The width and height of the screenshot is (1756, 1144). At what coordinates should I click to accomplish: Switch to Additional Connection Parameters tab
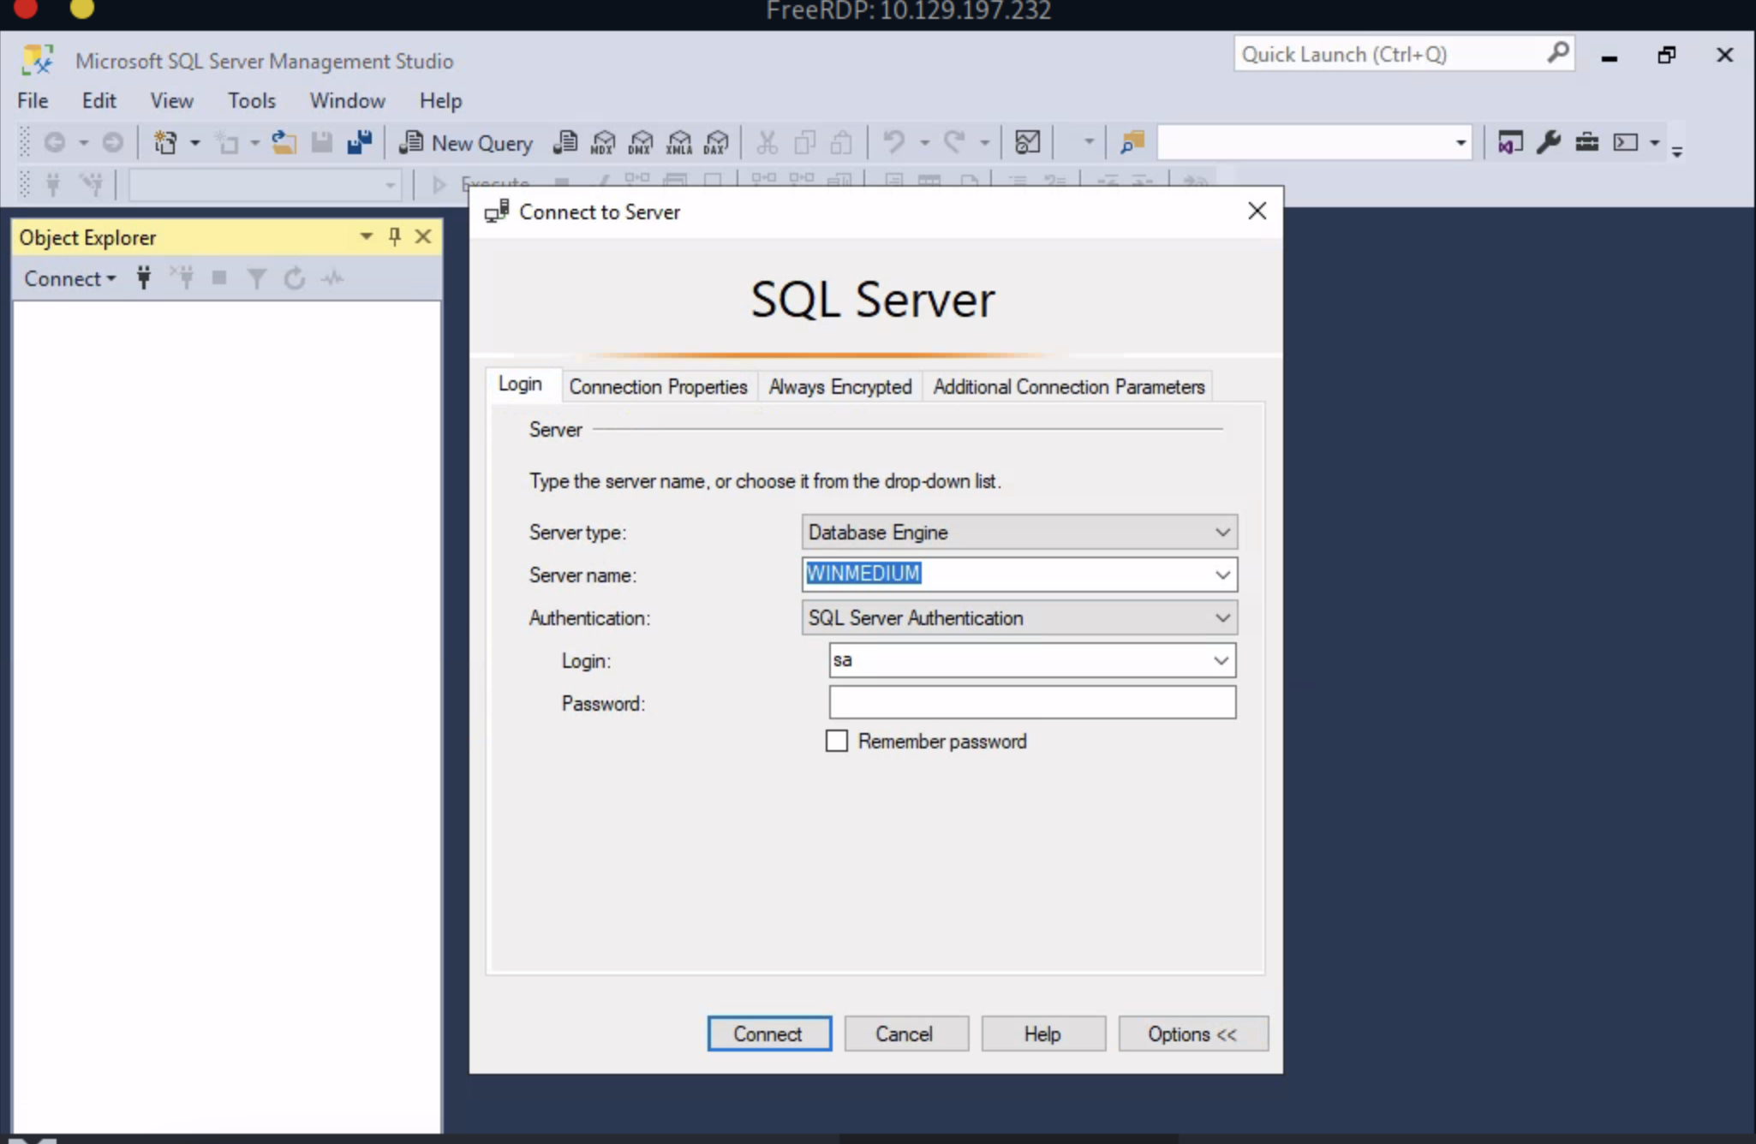[1068, 386]
